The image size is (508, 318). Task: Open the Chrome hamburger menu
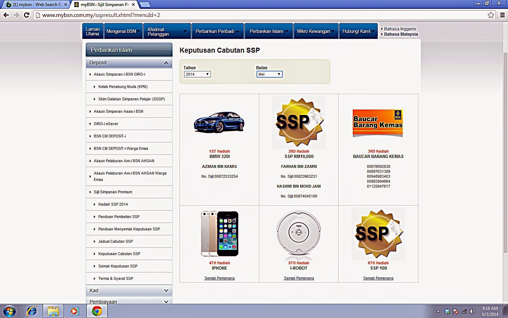coord(502,15)
